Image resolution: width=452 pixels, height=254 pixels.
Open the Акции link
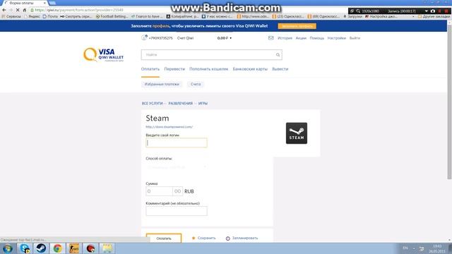(x=301, y=38)
